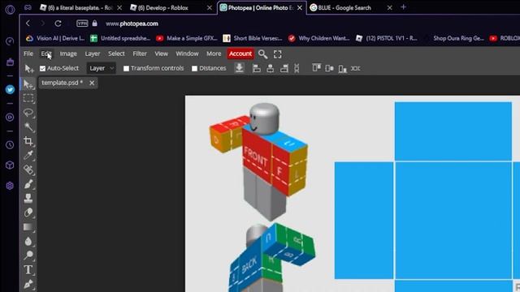Pick the Clone Stamp tool
The width and height of the screenshot is (520, 292).
28,198
